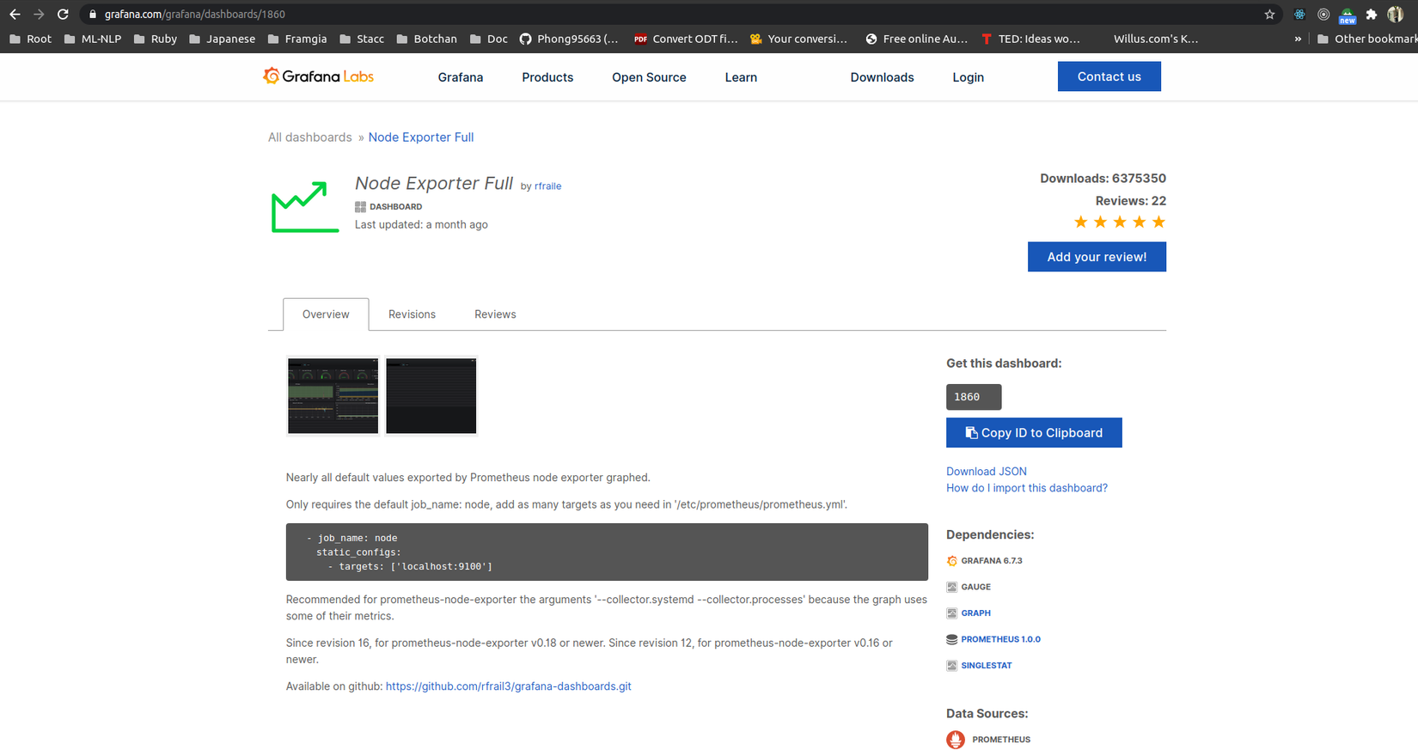Click the 'Reviews: 22' count
1418x750 pixels.
click(1130, 201)
